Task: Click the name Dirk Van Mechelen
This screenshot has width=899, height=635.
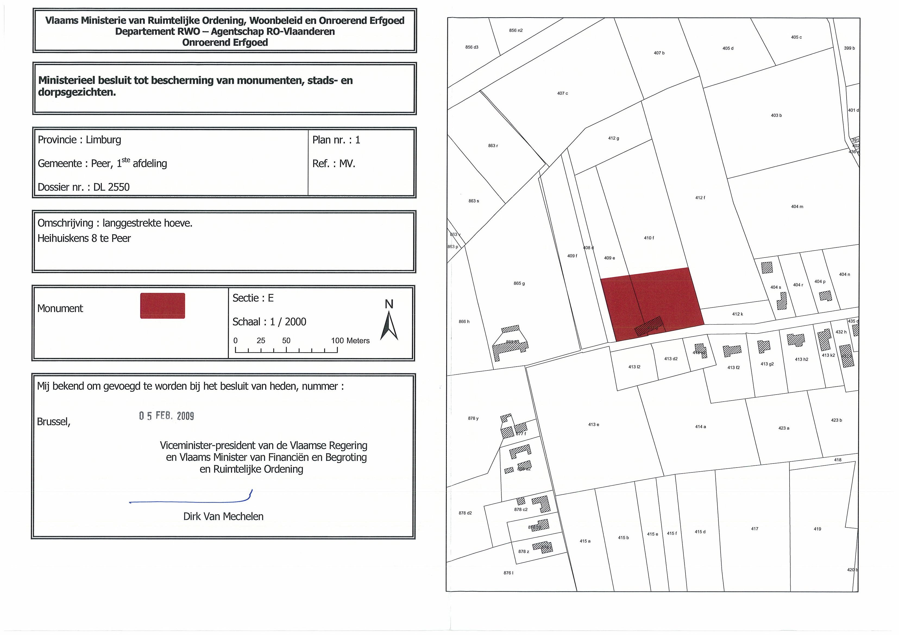Action: pyautogui.click(x=223, y=516)
